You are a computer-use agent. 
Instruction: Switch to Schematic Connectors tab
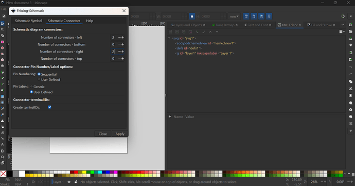coord(64,21)
